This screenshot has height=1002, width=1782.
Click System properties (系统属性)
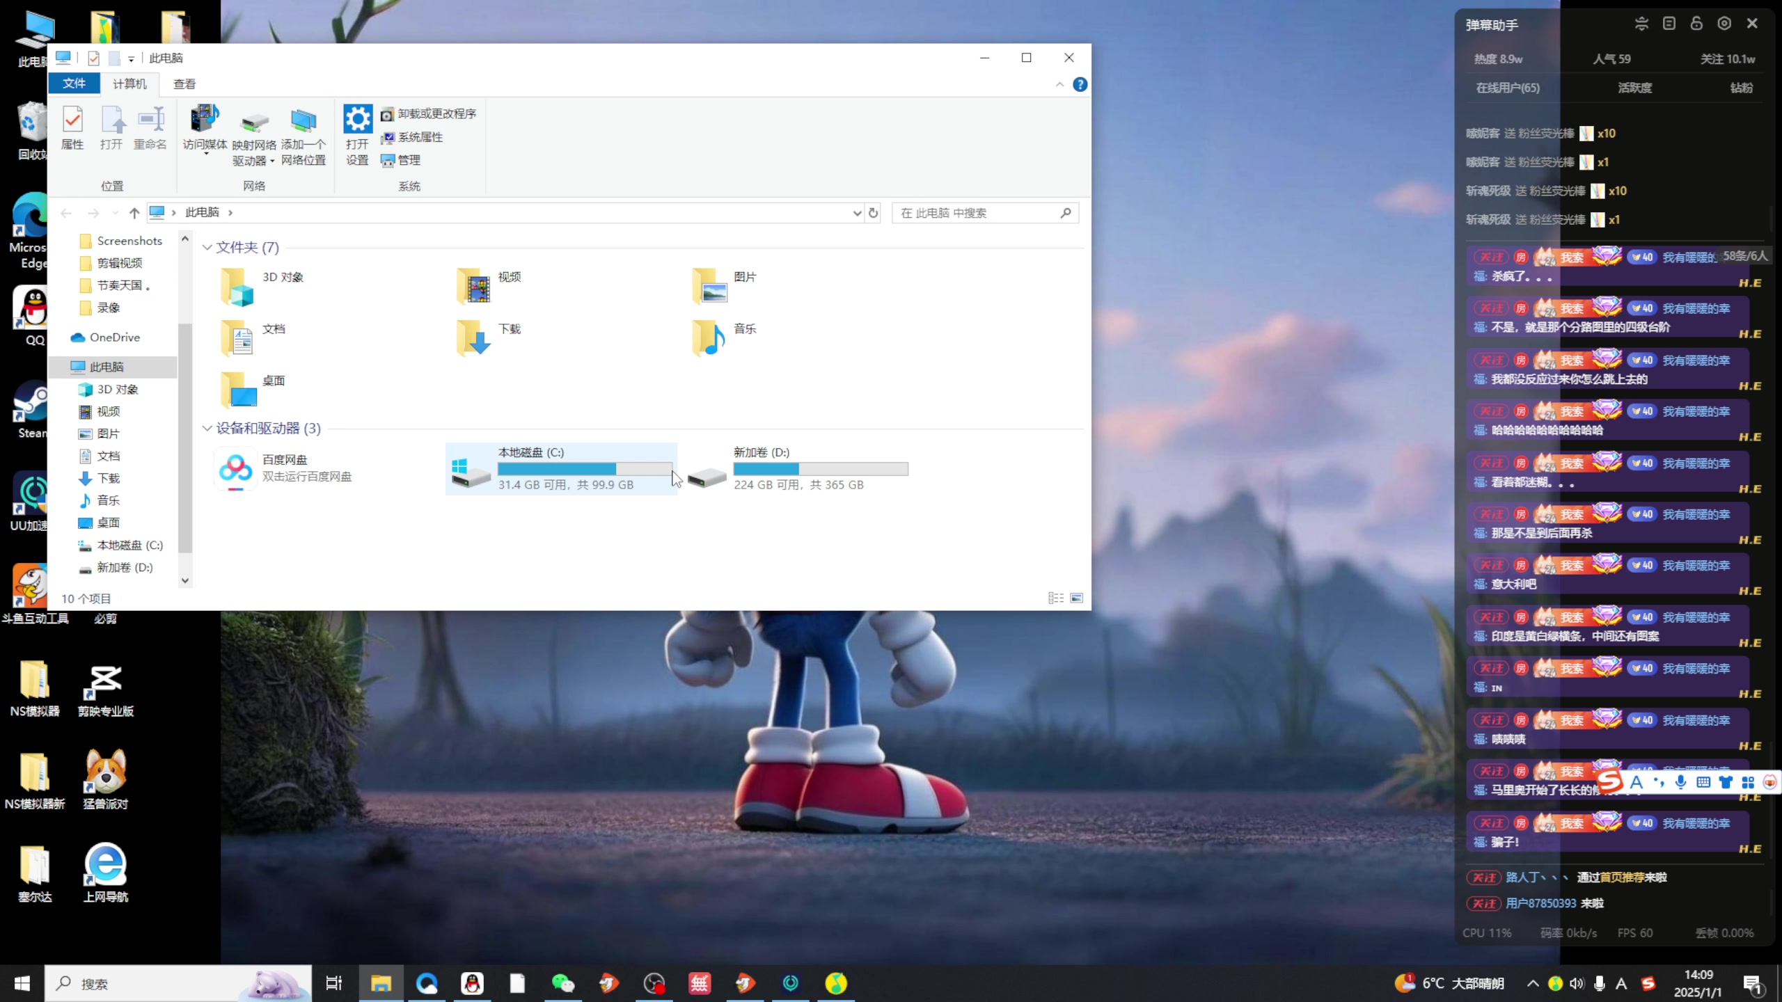[412, 137]
